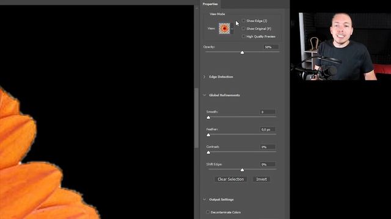391x219 pixels.
Task: Collapse the Output Settings section
Action: (x=204, y=200)
